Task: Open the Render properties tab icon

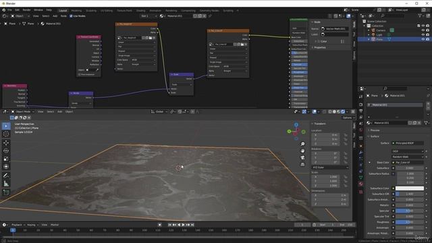Action: coord(361,105)
